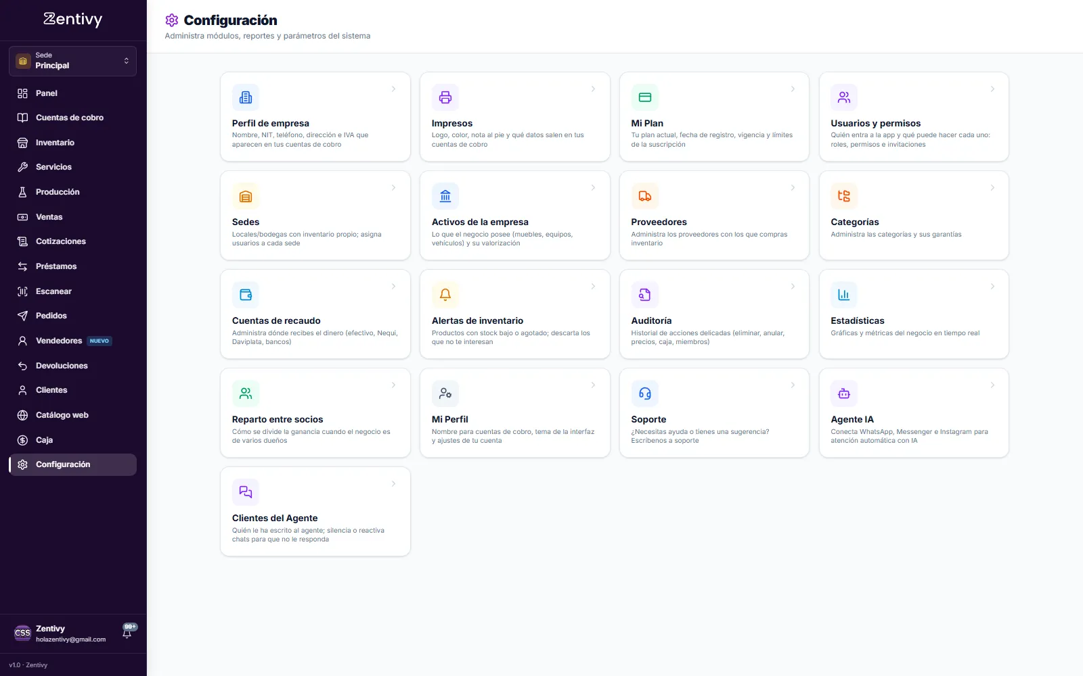Viewport: 1083px width, 676px height.
Task: Click the Estadísticas card description text
Action: (x=905, y=333)
